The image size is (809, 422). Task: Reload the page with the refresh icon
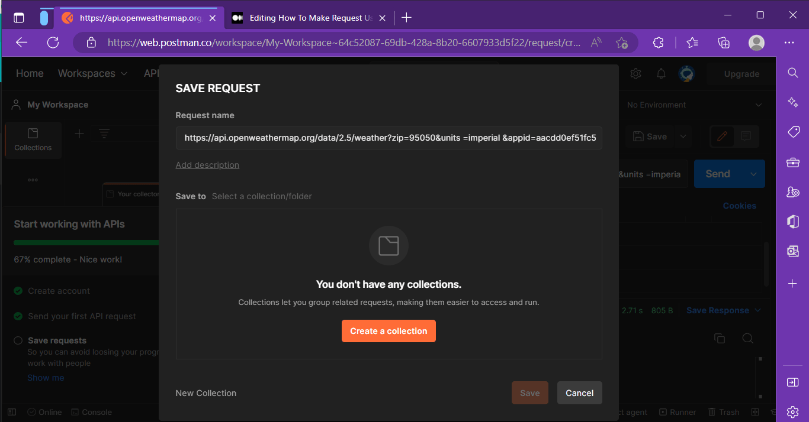click(53, 43)
